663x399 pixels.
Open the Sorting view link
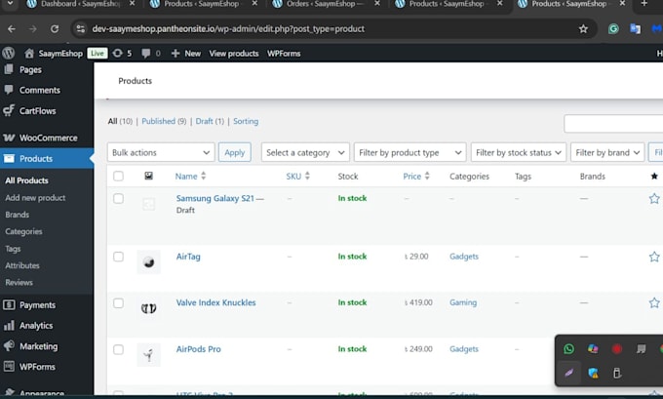[x=246, y=121]
